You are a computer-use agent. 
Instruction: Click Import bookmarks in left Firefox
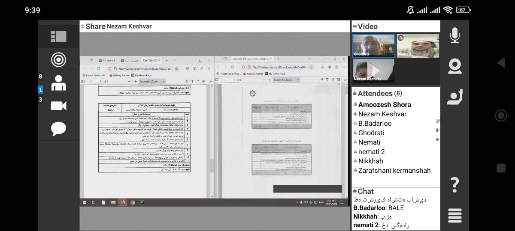[x=95, y=75]
